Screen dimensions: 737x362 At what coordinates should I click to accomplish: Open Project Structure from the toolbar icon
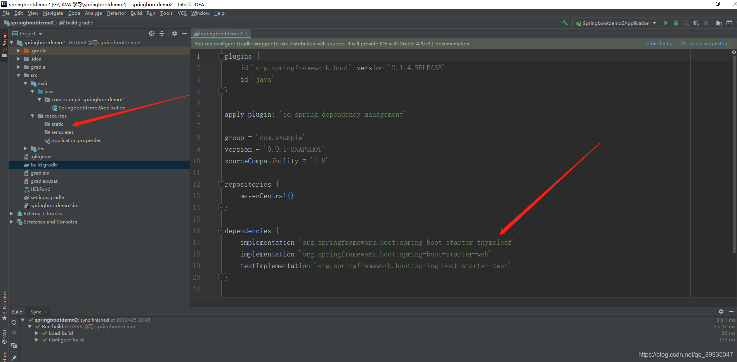719,23
